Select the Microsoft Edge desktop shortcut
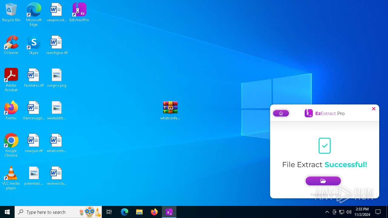The height and width of the screenshot is (218, 388). tap(34, 15)
